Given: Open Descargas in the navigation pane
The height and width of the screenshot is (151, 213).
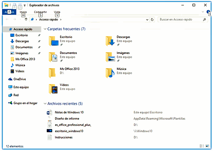Looking at the screenshot, I should pos(22,41).
